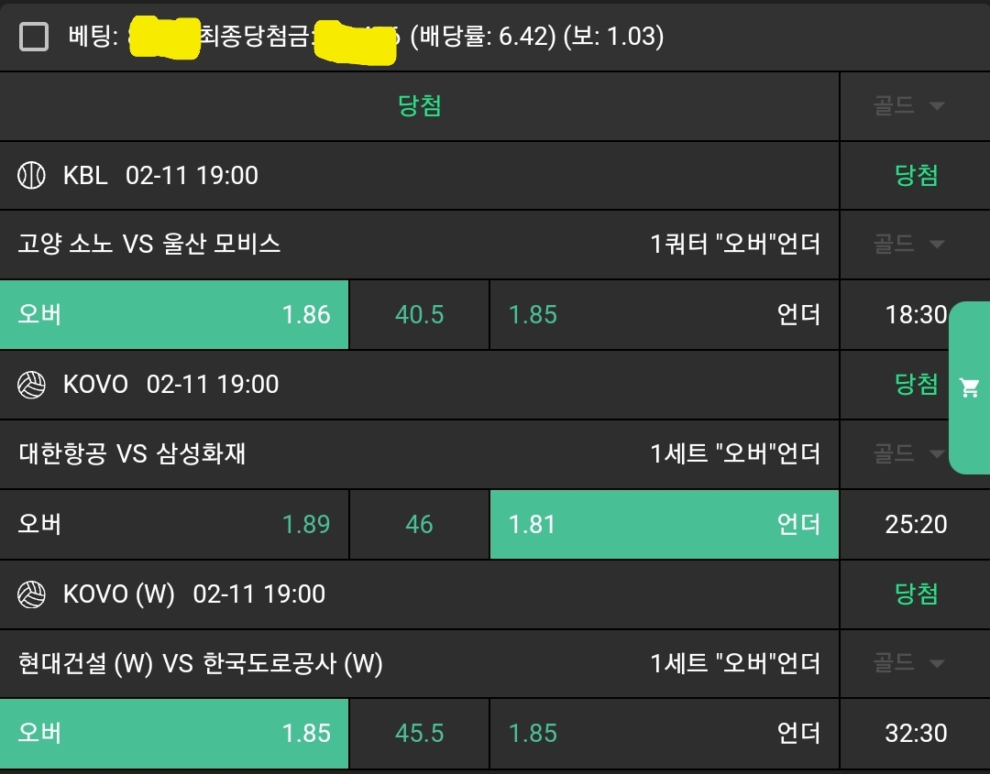Expand 골드 dropdown for 고양 소노 match
Image resolution: width=990 pixels, height=774 pixels.
tap(908, 245)
